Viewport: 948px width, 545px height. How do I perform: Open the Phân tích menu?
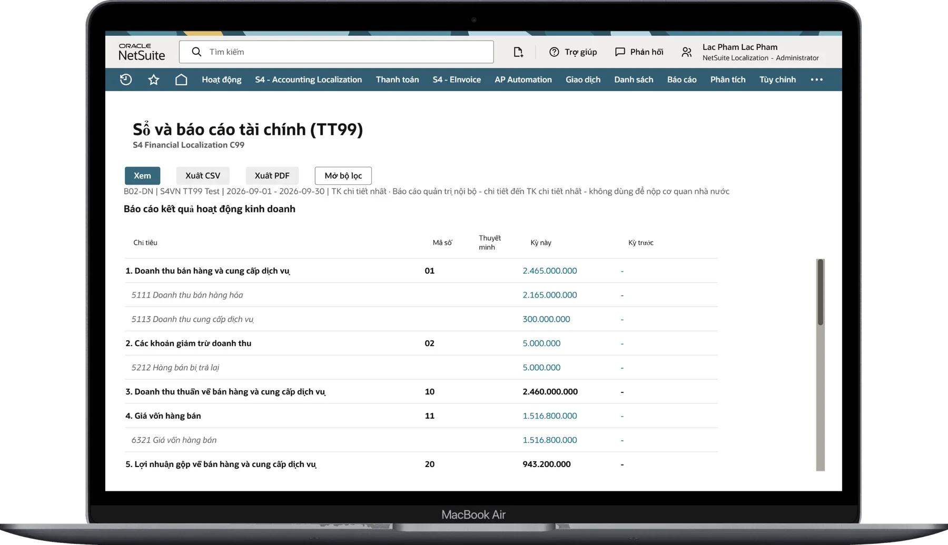(728, 80)
